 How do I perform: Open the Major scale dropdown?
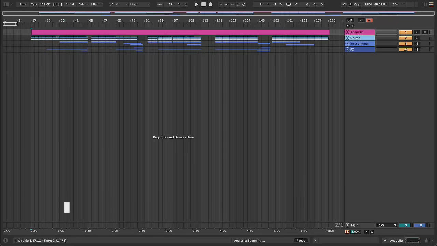click(x=139, y=4)
